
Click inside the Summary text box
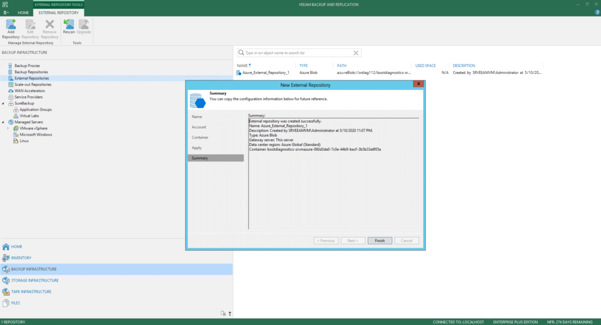tap(333, 174)
